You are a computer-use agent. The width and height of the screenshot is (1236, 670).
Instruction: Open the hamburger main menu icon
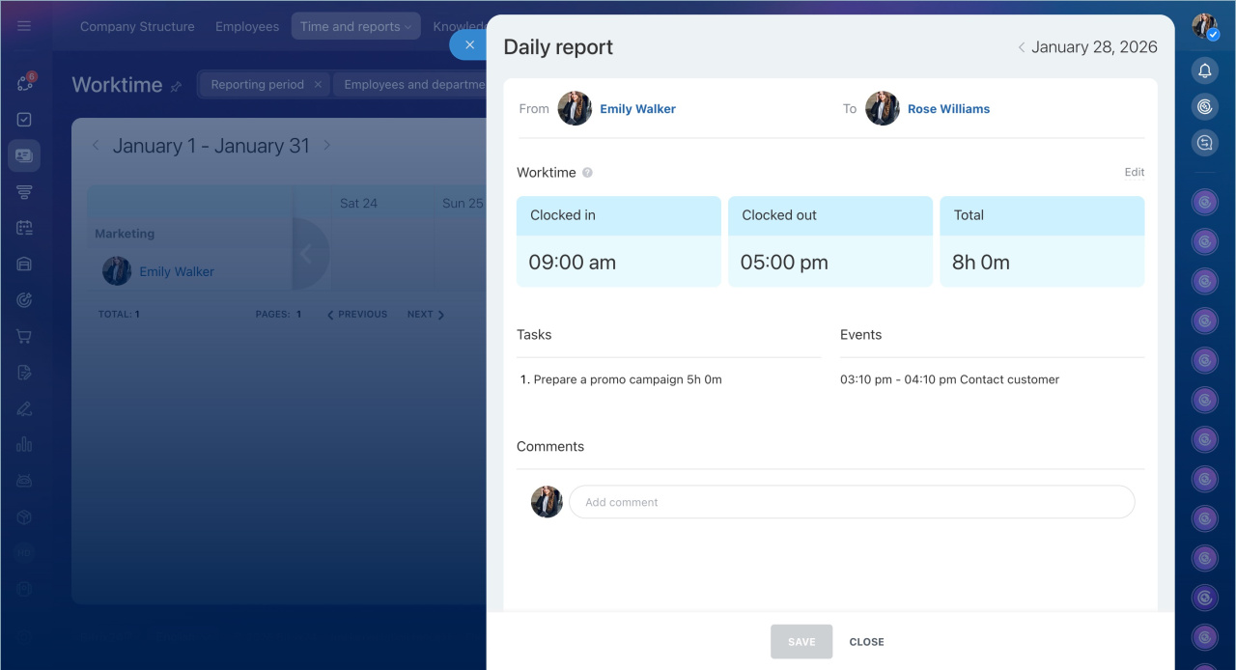tap(24, 26)
